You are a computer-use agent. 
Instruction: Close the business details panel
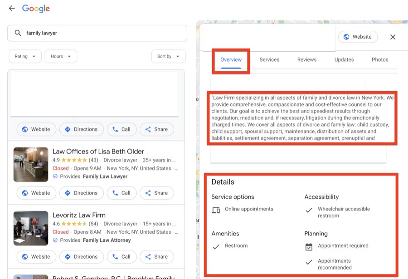pos(393,37)
